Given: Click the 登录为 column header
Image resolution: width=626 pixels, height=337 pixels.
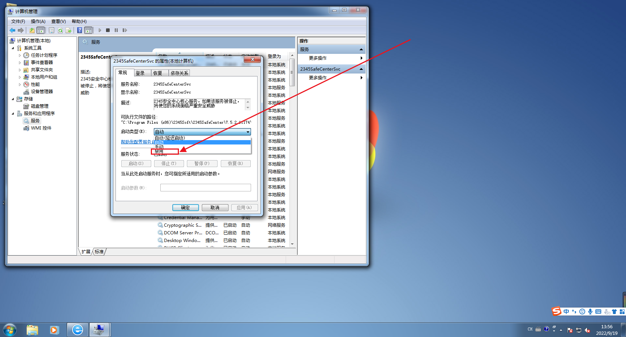Looking at the screenshot, I should tap(277, 56).
